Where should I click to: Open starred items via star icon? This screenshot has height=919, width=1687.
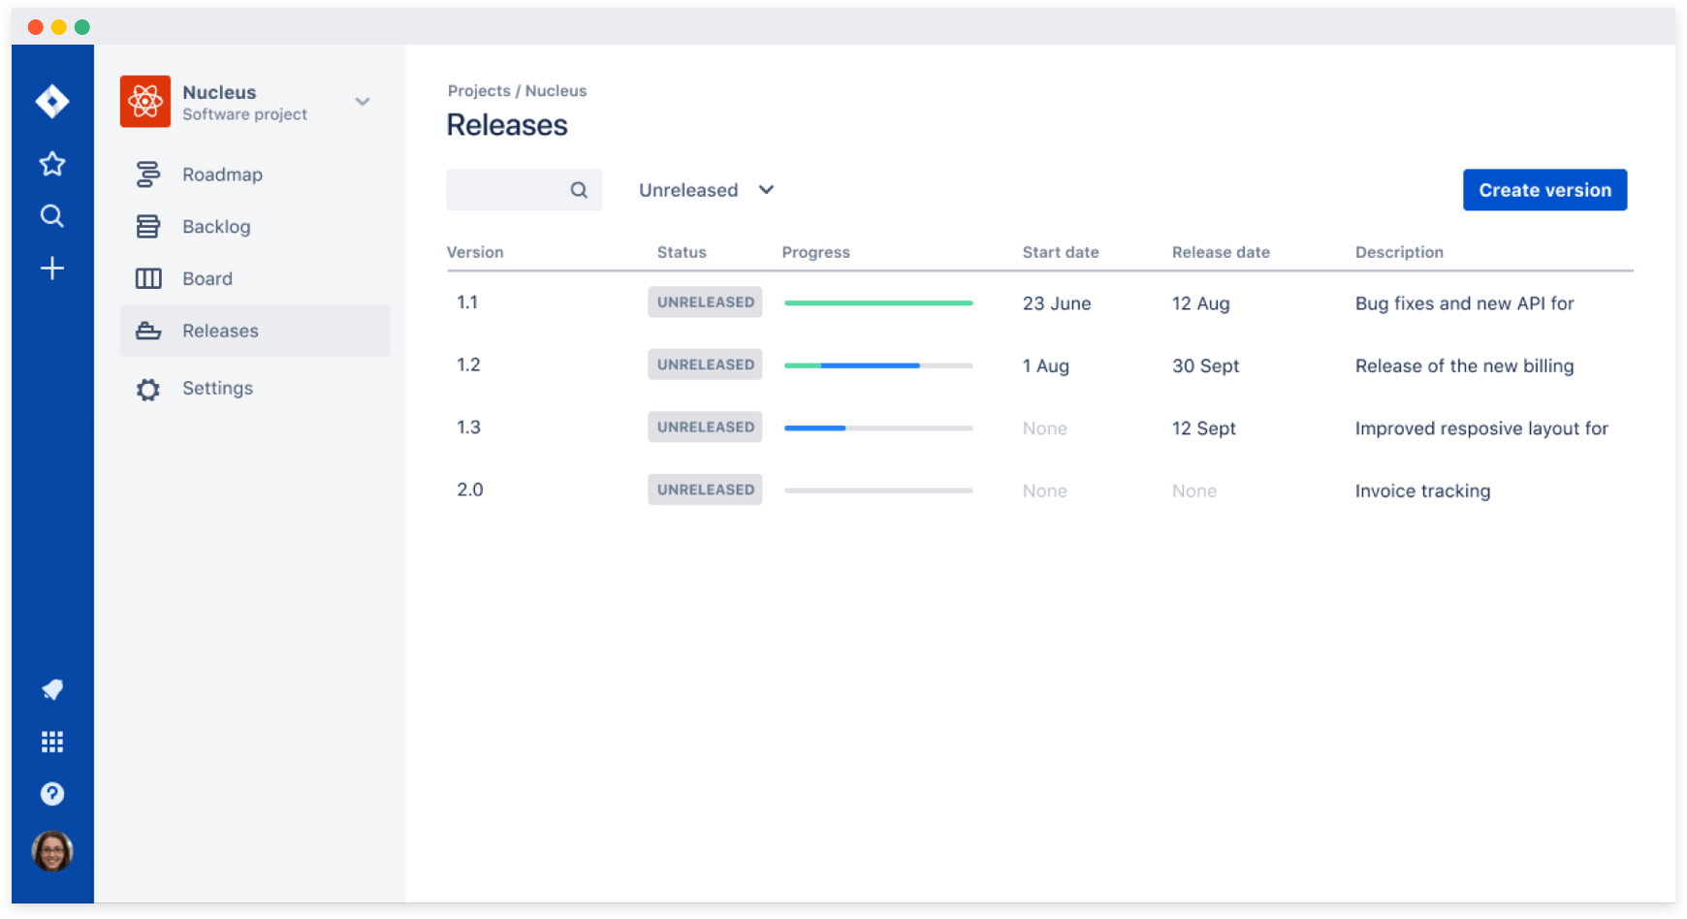point(52,164)
